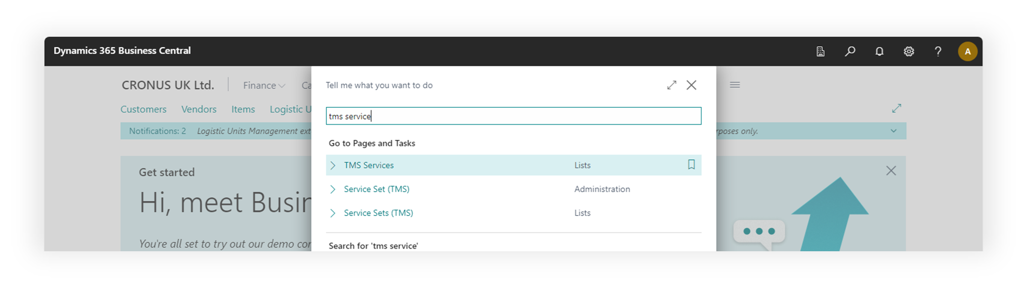Open the hamburger more-options menu

point(735,85)
